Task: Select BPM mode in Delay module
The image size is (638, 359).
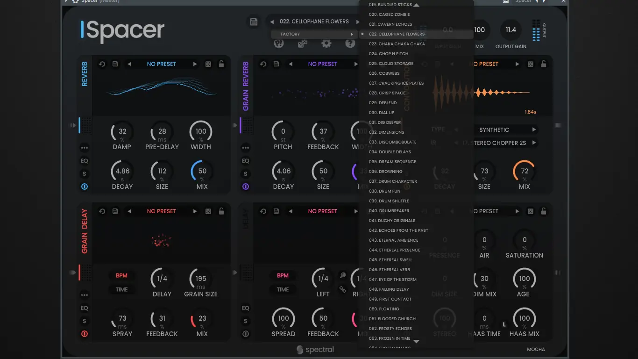Action: [x=283, y=275]
